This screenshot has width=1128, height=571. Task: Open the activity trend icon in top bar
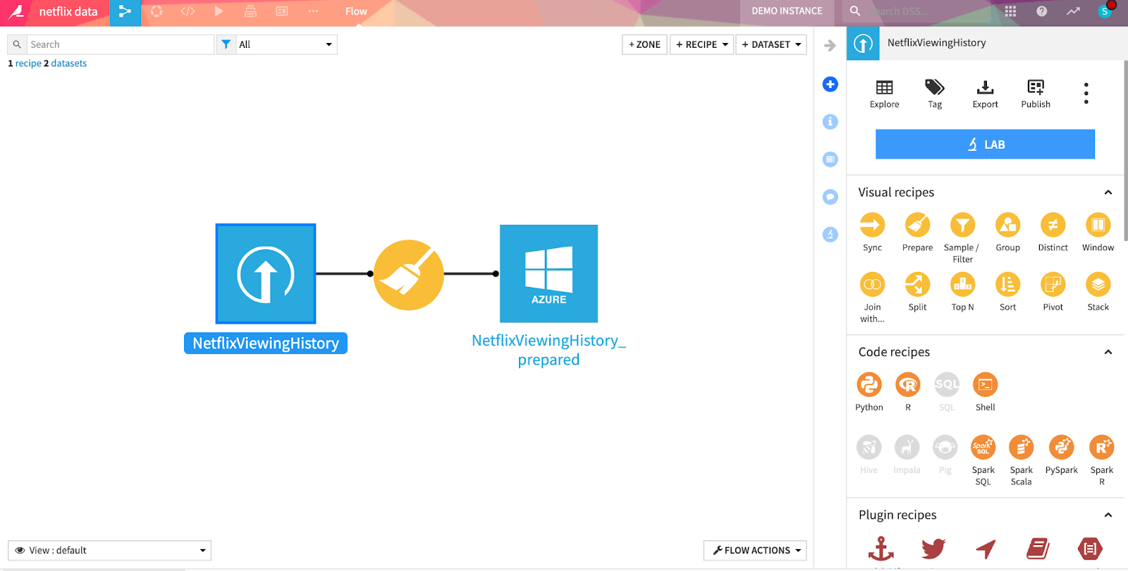tap(1073, 11)
